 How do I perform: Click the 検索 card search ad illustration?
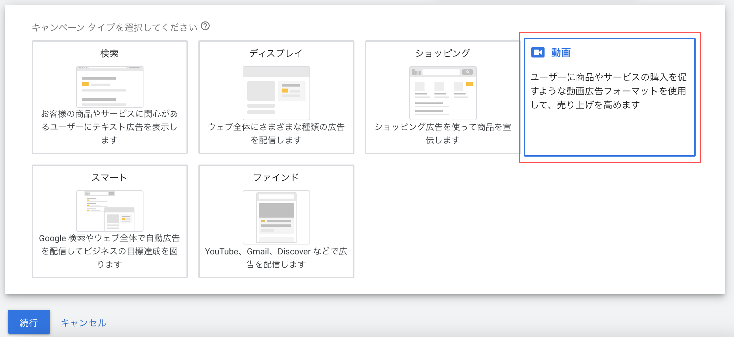[110, 87]
